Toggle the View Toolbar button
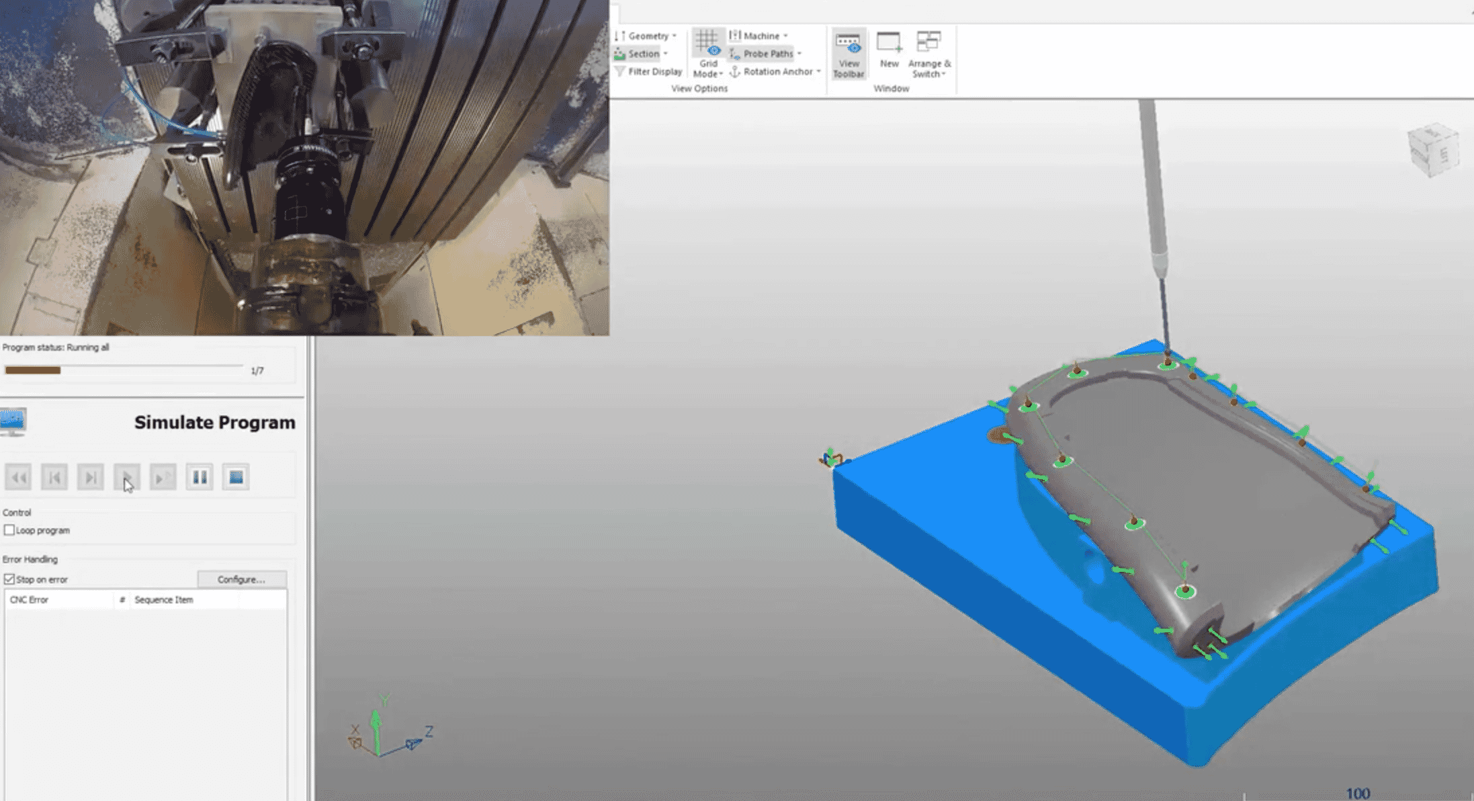The image size is (1474, 801). tap(849, 54)
